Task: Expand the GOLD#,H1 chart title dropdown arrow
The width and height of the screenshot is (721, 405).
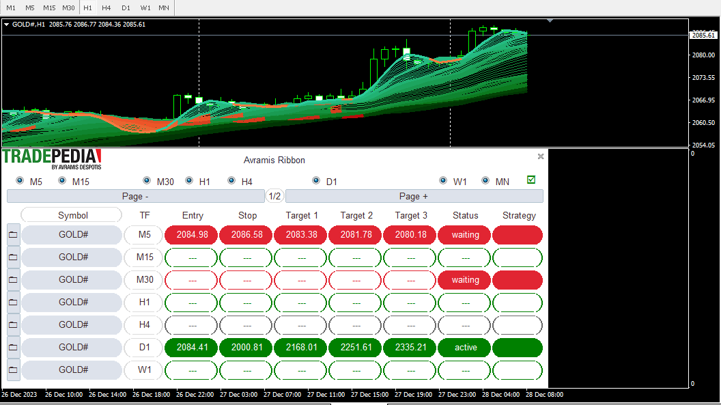Action: click(x=6, y=25)
